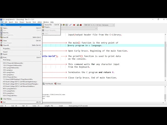Click the Clear History icon
The width and height of the screenshot is (167, 125).
[2, 99]
